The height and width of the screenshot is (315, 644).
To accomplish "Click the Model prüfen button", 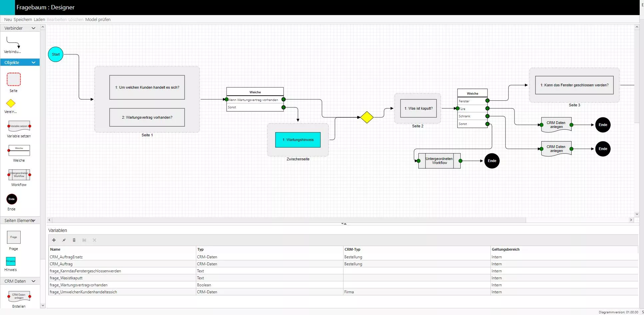I will [98, 20].
